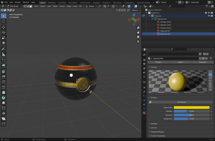Select the Measure tool
Screen dimensions: 215x141
pyautogui.click(x=3, y=54)
